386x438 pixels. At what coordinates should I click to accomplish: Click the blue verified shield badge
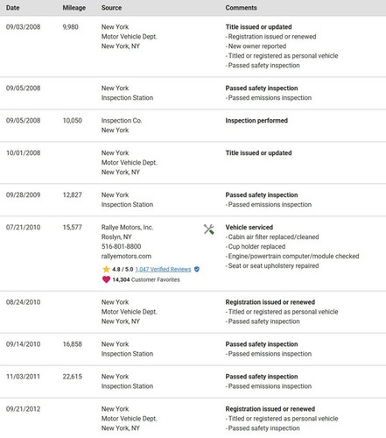point(197,269)
